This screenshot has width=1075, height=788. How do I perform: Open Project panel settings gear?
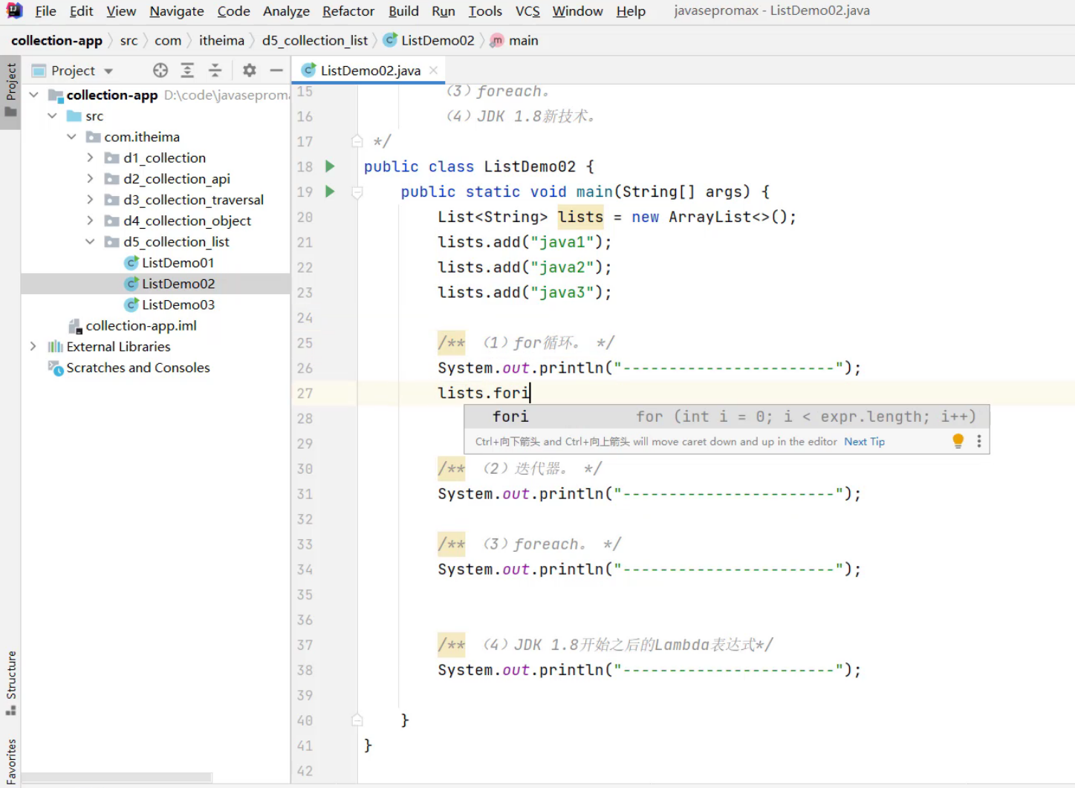coord(250,71)
